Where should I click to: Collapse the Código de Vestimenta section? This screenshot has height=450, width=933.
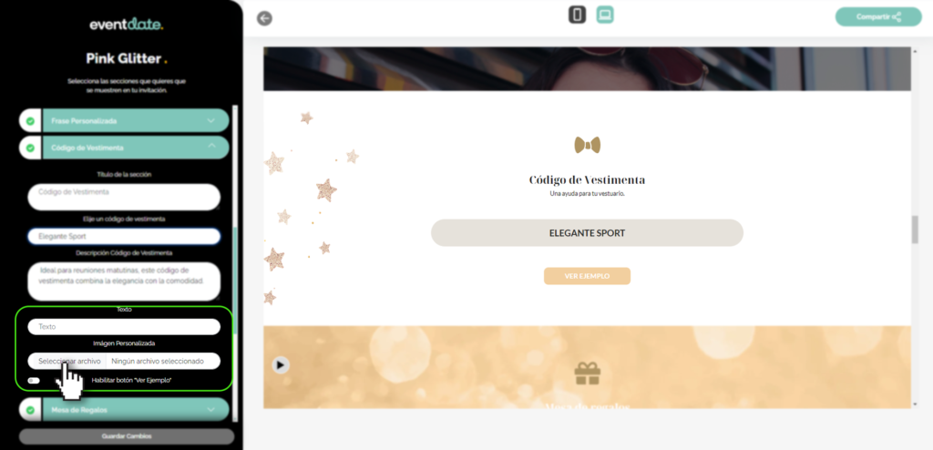[210, 147]
